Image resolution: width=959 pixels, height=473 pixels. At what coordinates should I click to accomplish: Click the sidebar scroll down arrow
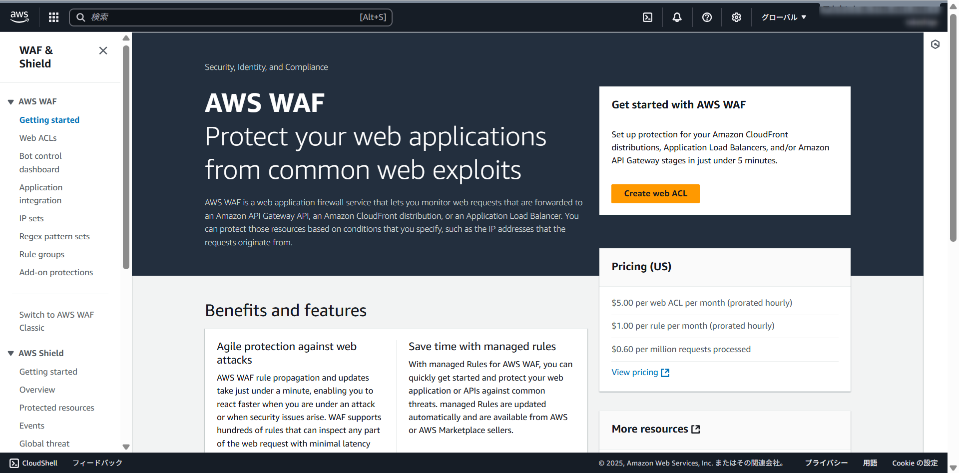coord(126,447)
